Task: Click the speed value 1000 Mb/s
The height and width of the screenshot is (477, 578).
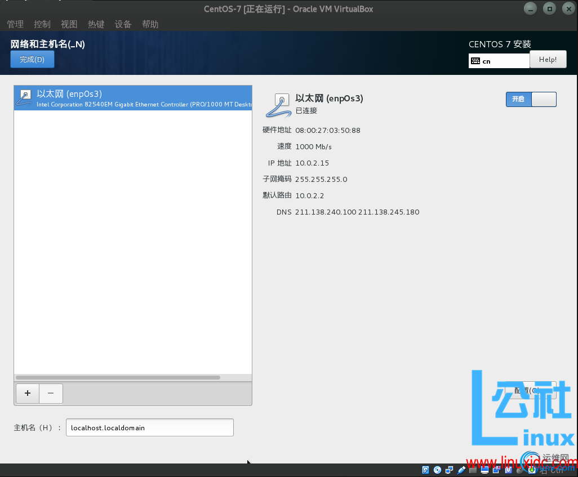Action: pyautogui.click(x=313, y=147)
